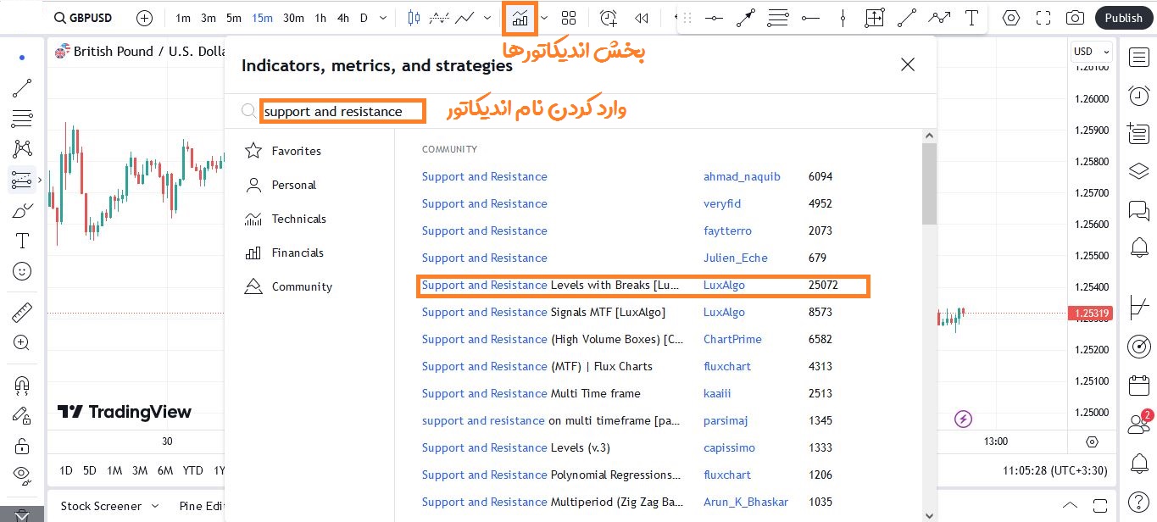1157x522 pixels.
Task: Click the create alert clock icon in toolbar
Action: (x=609, y=18)
